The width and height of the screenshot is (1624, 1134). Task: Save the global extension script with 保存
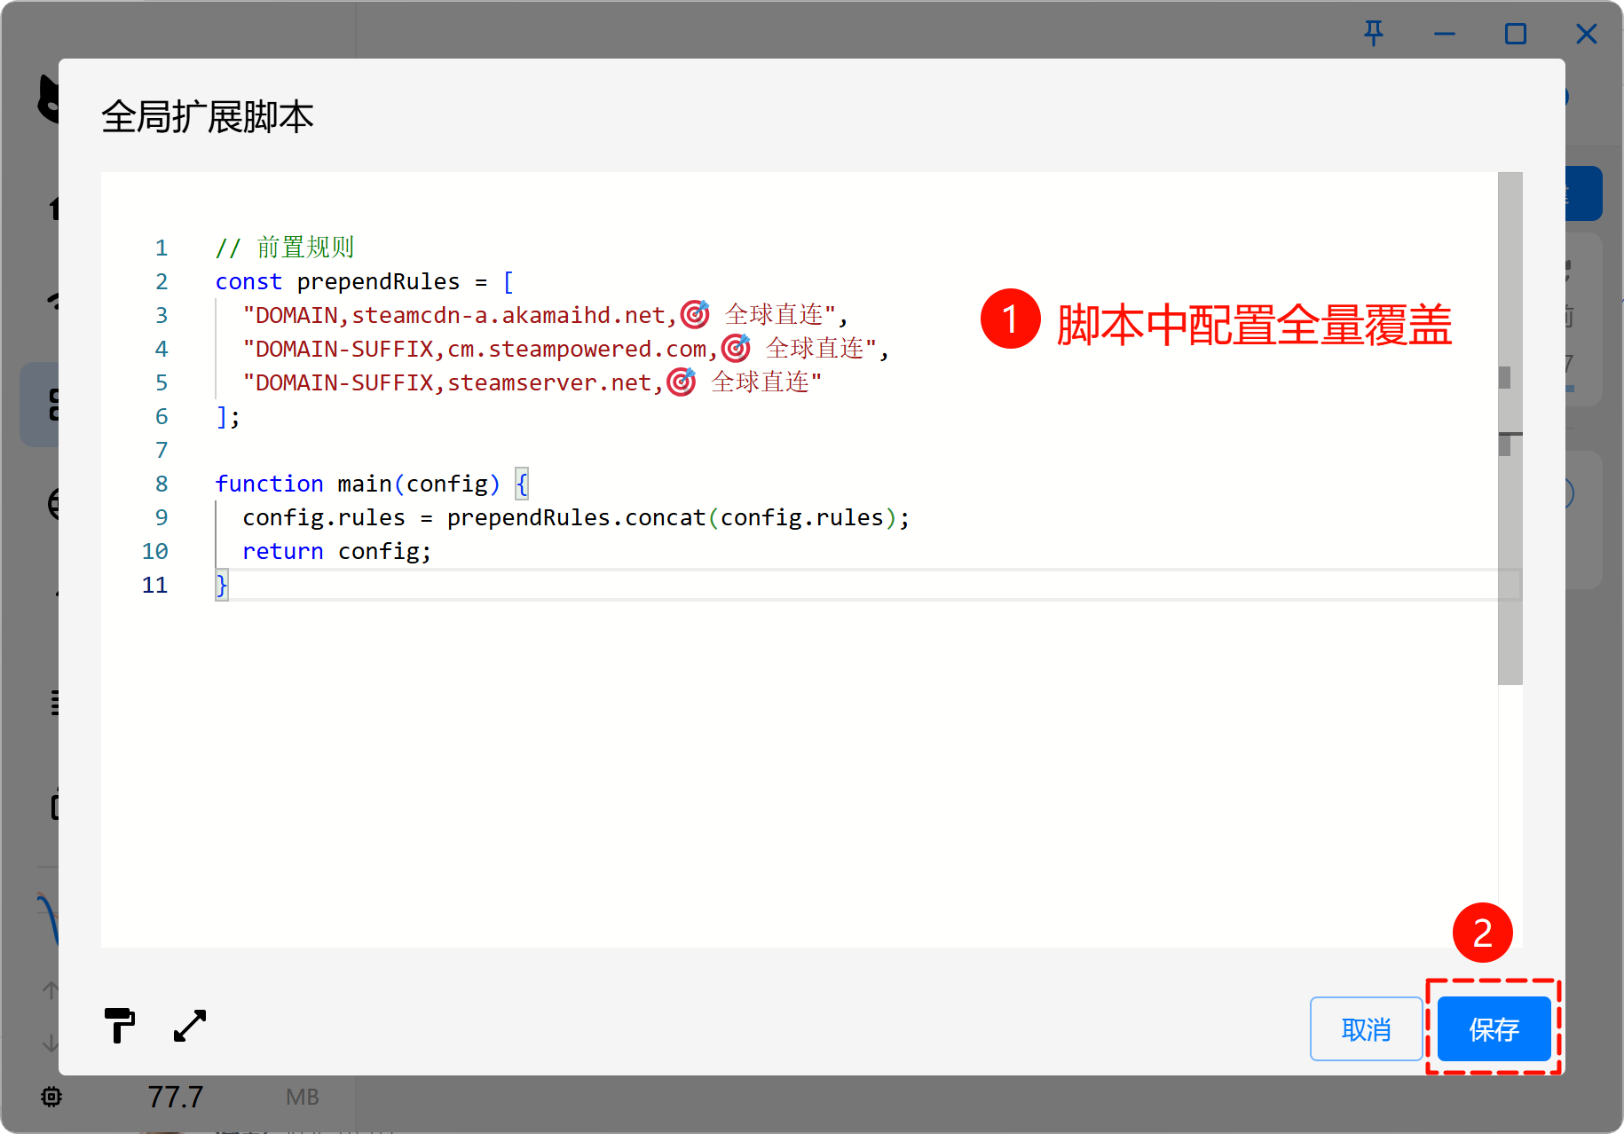click(1494, 1029)
